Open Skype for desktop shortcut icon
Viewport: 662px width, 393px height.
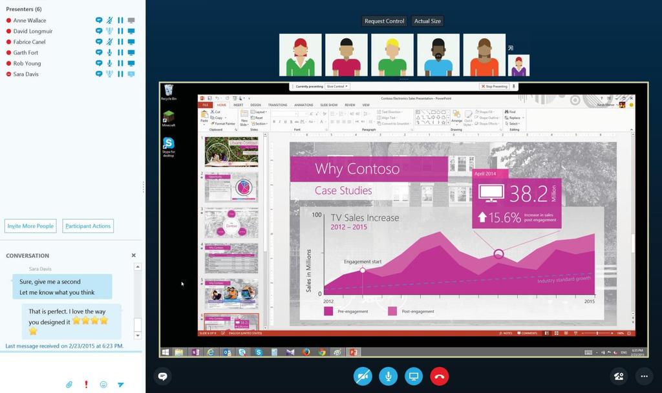[169, 147]
